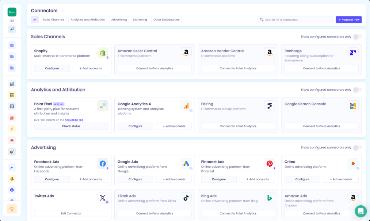Connect Amazon Seller Central to Polar Analytics
370x221 pixels.
click(155, 68)
